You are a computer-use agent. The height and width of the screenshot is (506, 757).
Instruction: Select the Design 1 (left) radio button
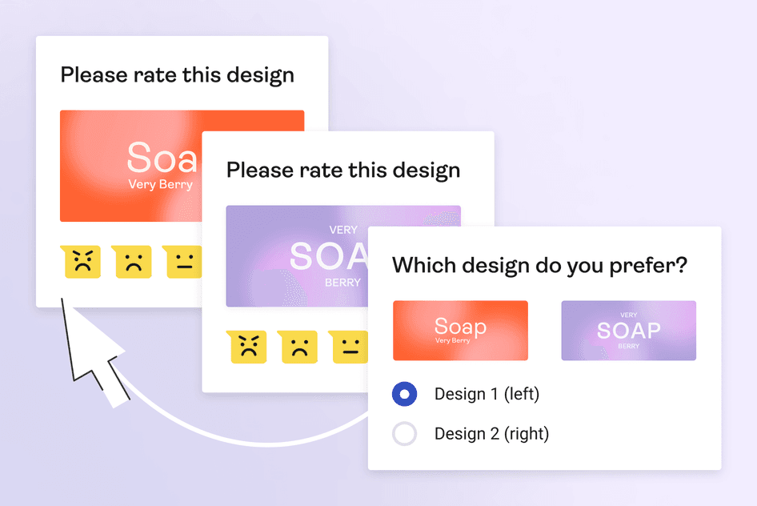click(x=405, y=394)
